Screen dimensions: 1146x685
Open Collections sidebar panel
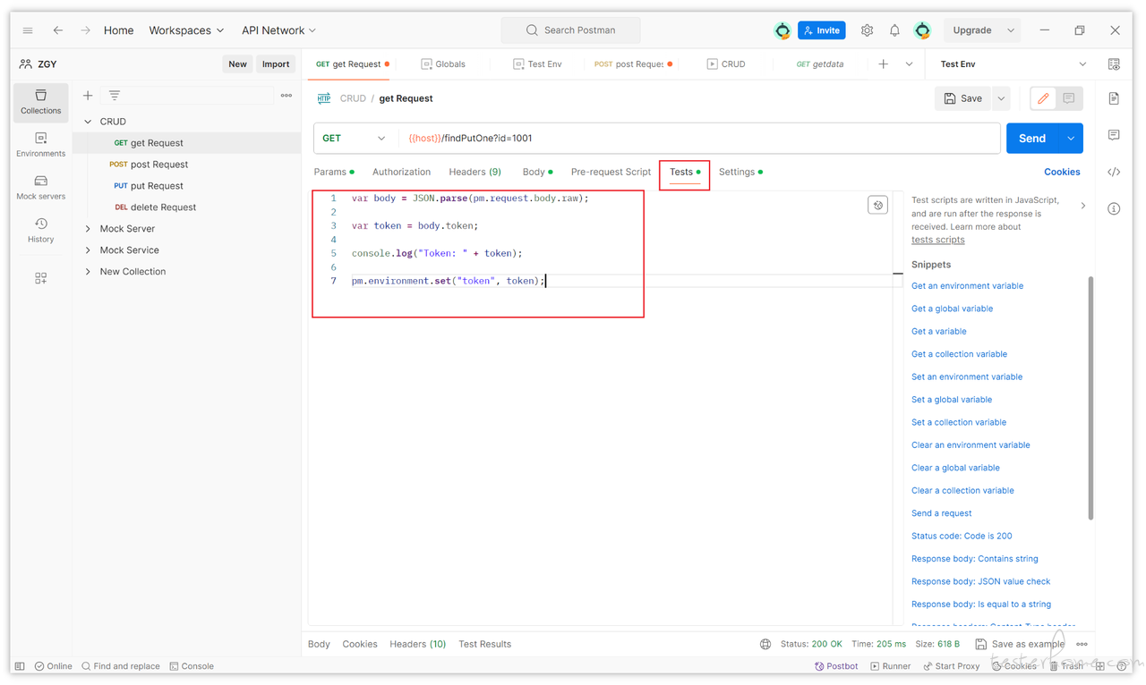[40, 102]
